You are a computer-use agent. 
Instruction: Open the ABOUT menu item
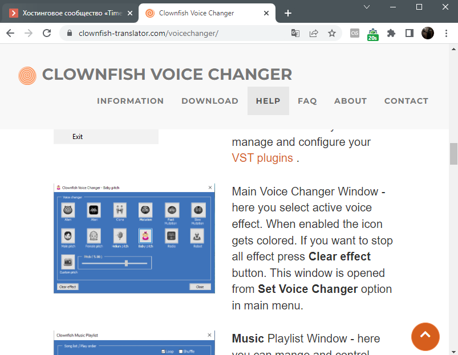(351, 101)
